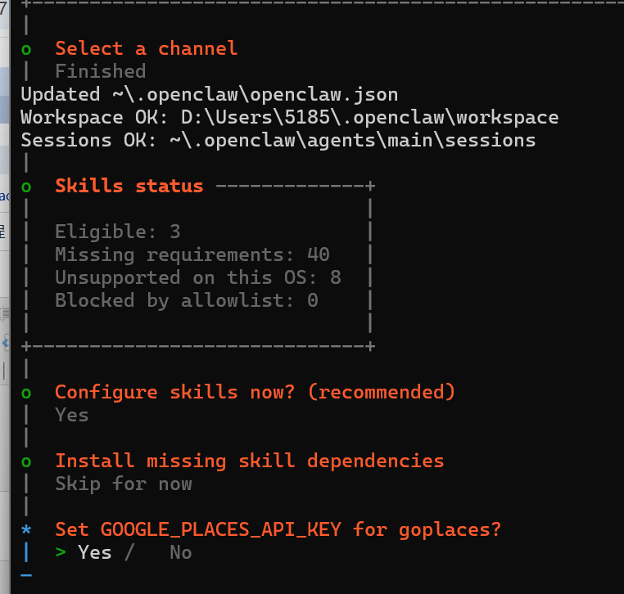The width and height of the screenshot is (624, 594).
Task: Click the Missing requirements: 40 line
Action: coord(192,254)
